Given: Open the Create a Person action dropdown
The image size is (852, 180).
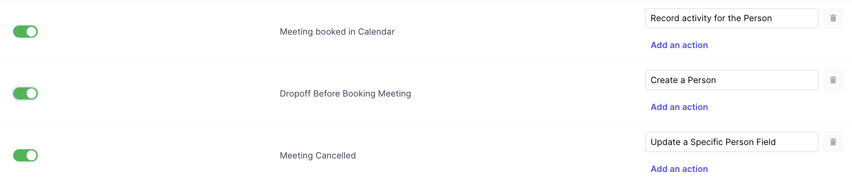Looking at the screenshot, I should (731, 80).
